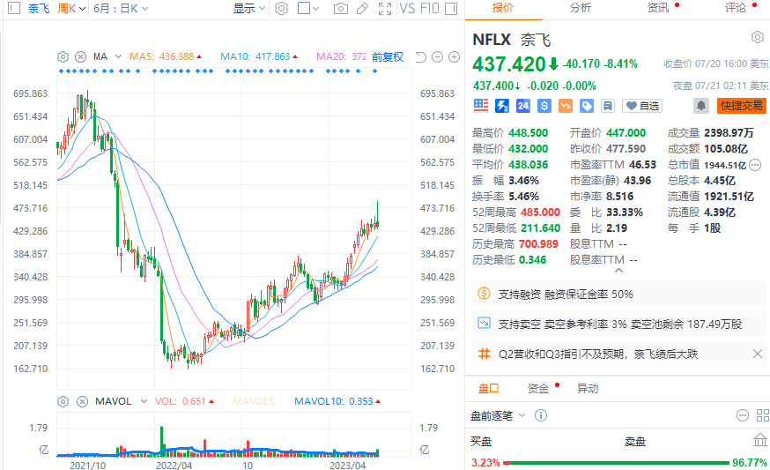This screenshot has width=770, height=470.
Task: Add NFLX to watchlist via 自选
Action: coord(642,106)
